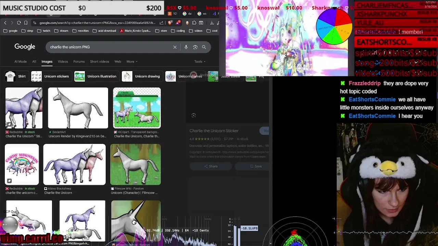Reload the Google search page
The height and width of the screenshot is (246, 438).
point(19,23)
